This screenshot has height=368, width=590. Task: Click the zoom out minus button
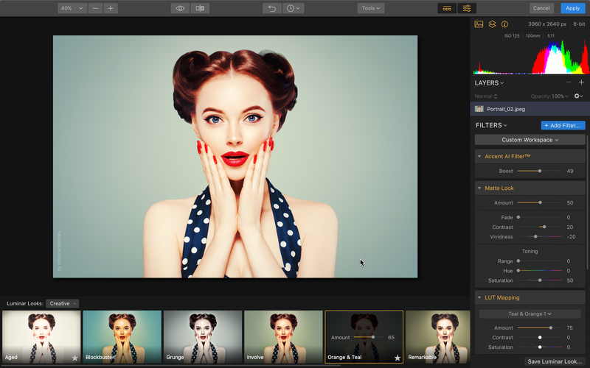95,8
